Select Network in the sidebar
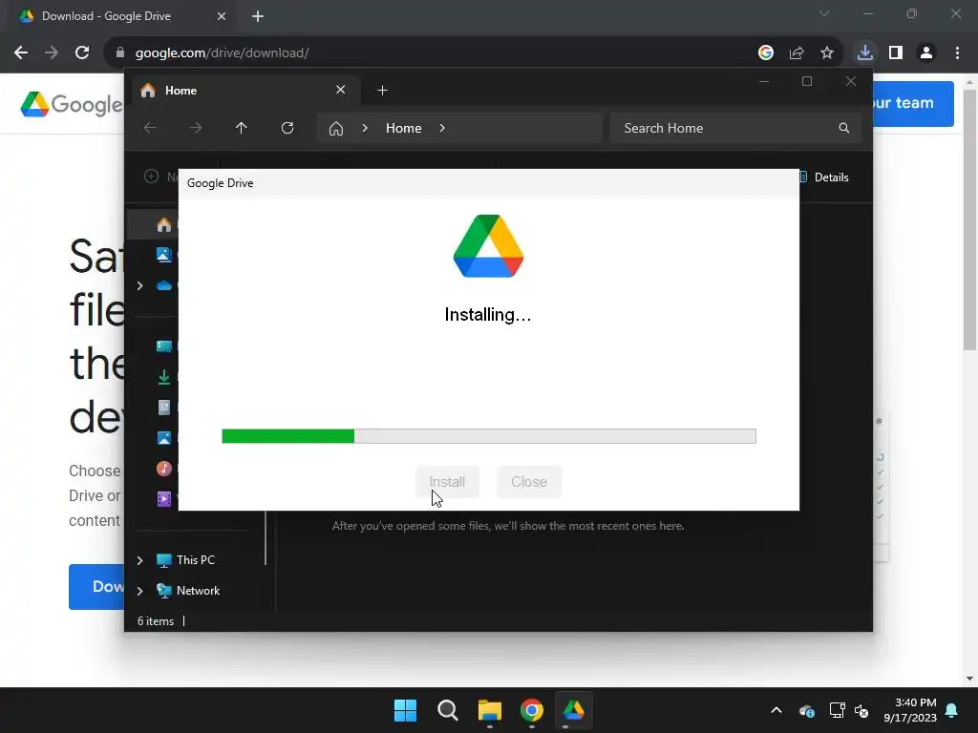This screenshot has height=733, width=978. 198,590
